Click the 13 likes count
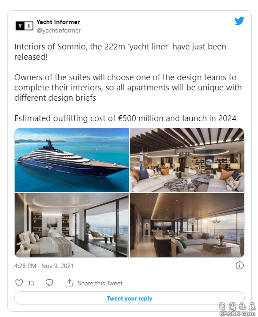258x317 pixels. [x=31, y=283]
